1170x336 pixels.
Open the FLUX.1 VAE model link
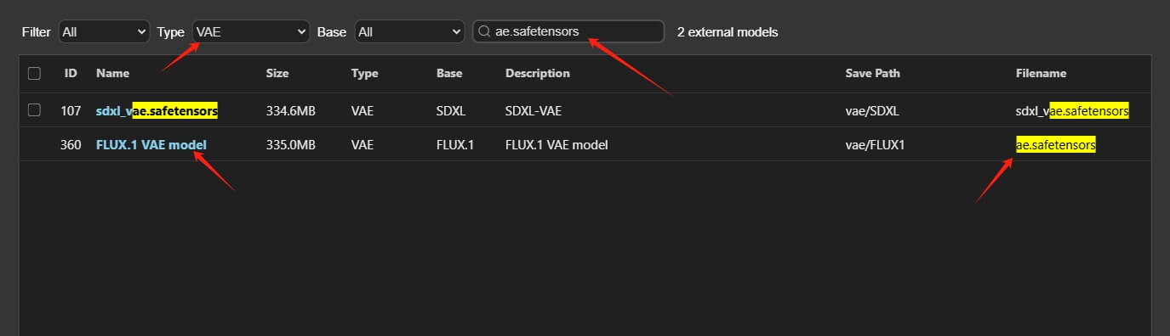(x=151, y=145)
